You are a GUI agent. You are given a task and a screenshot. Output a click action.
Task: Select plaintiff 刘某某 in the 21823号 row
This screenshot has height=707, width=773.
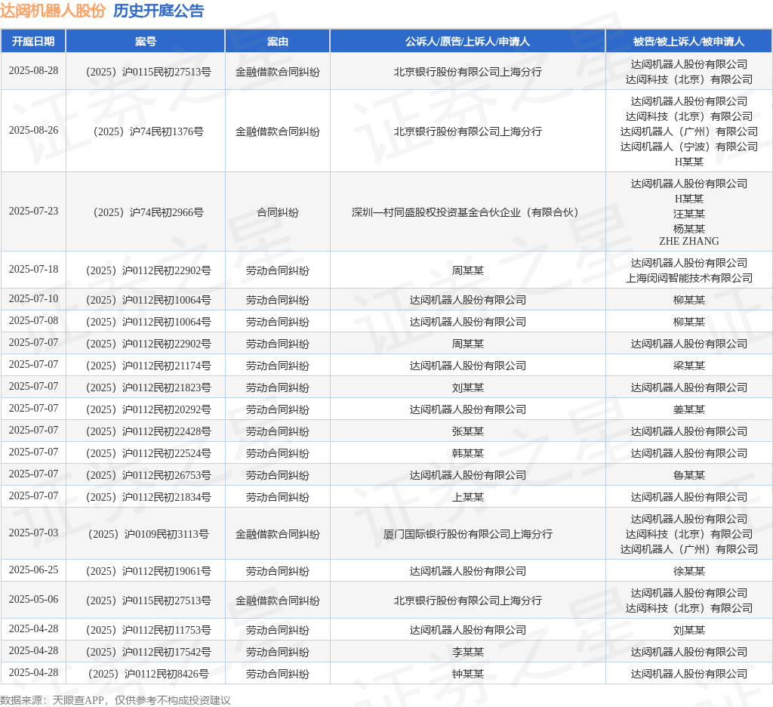pos(467,387)
